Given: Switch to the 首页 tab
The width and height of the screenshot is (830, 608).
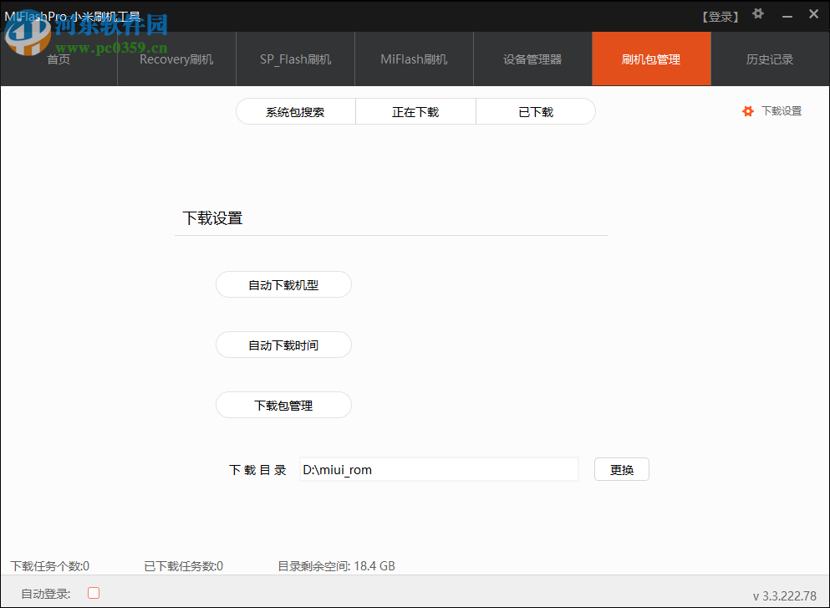Looking at the screenshot, I should tap(58, 59).
